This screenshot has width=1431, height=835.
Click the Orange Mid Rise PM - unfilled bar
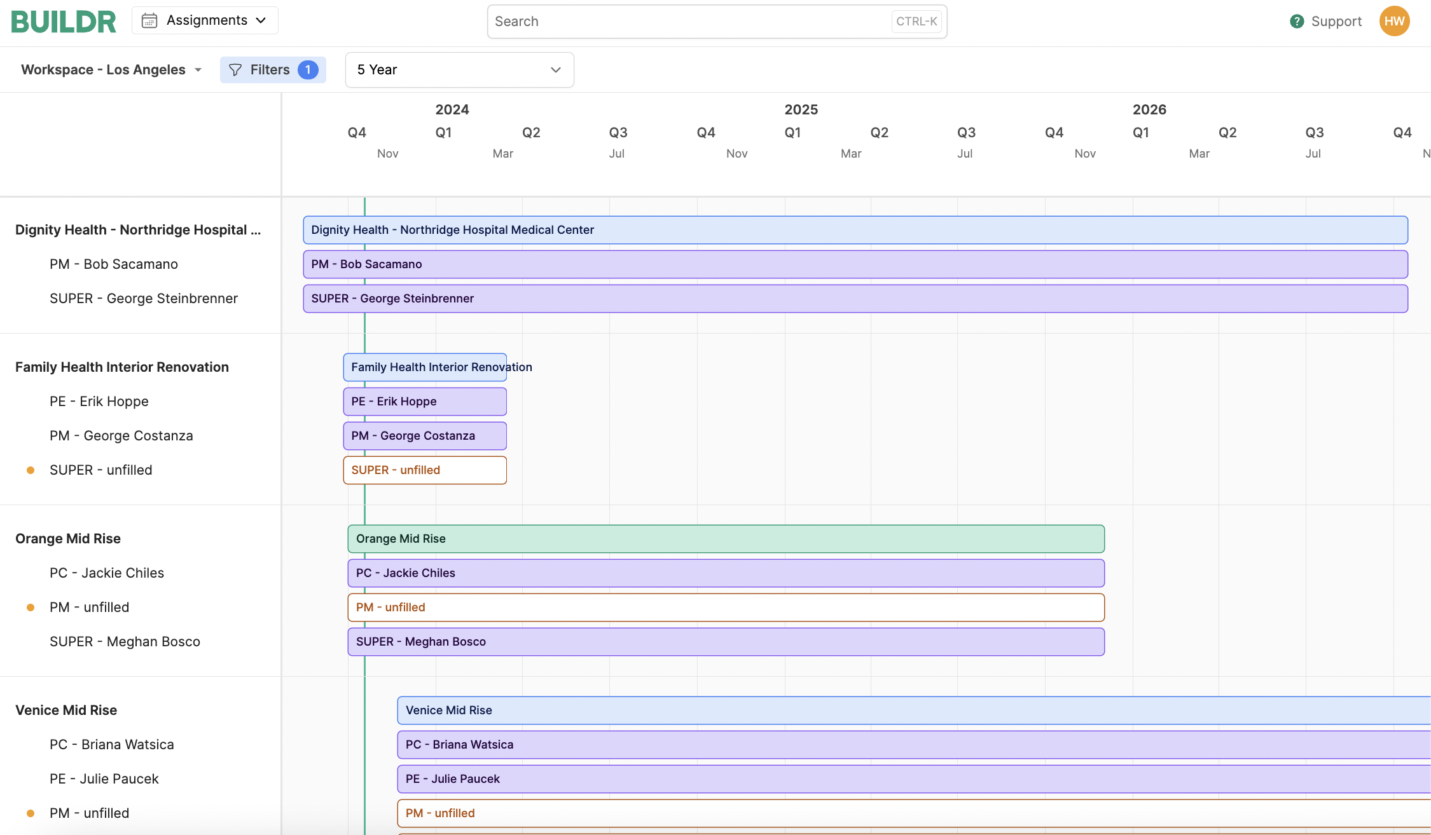[726, 608]
